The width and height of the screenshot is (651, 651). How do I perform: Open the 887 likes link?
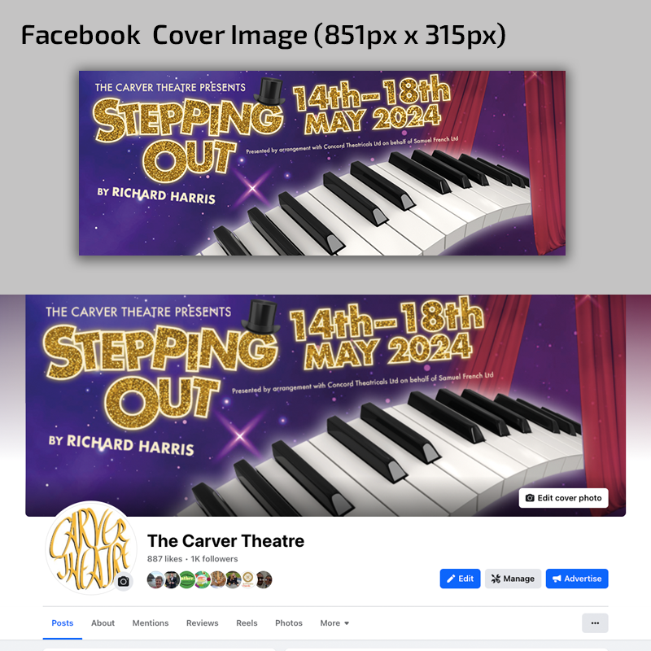pyautogui.click(x=164, y=559)
